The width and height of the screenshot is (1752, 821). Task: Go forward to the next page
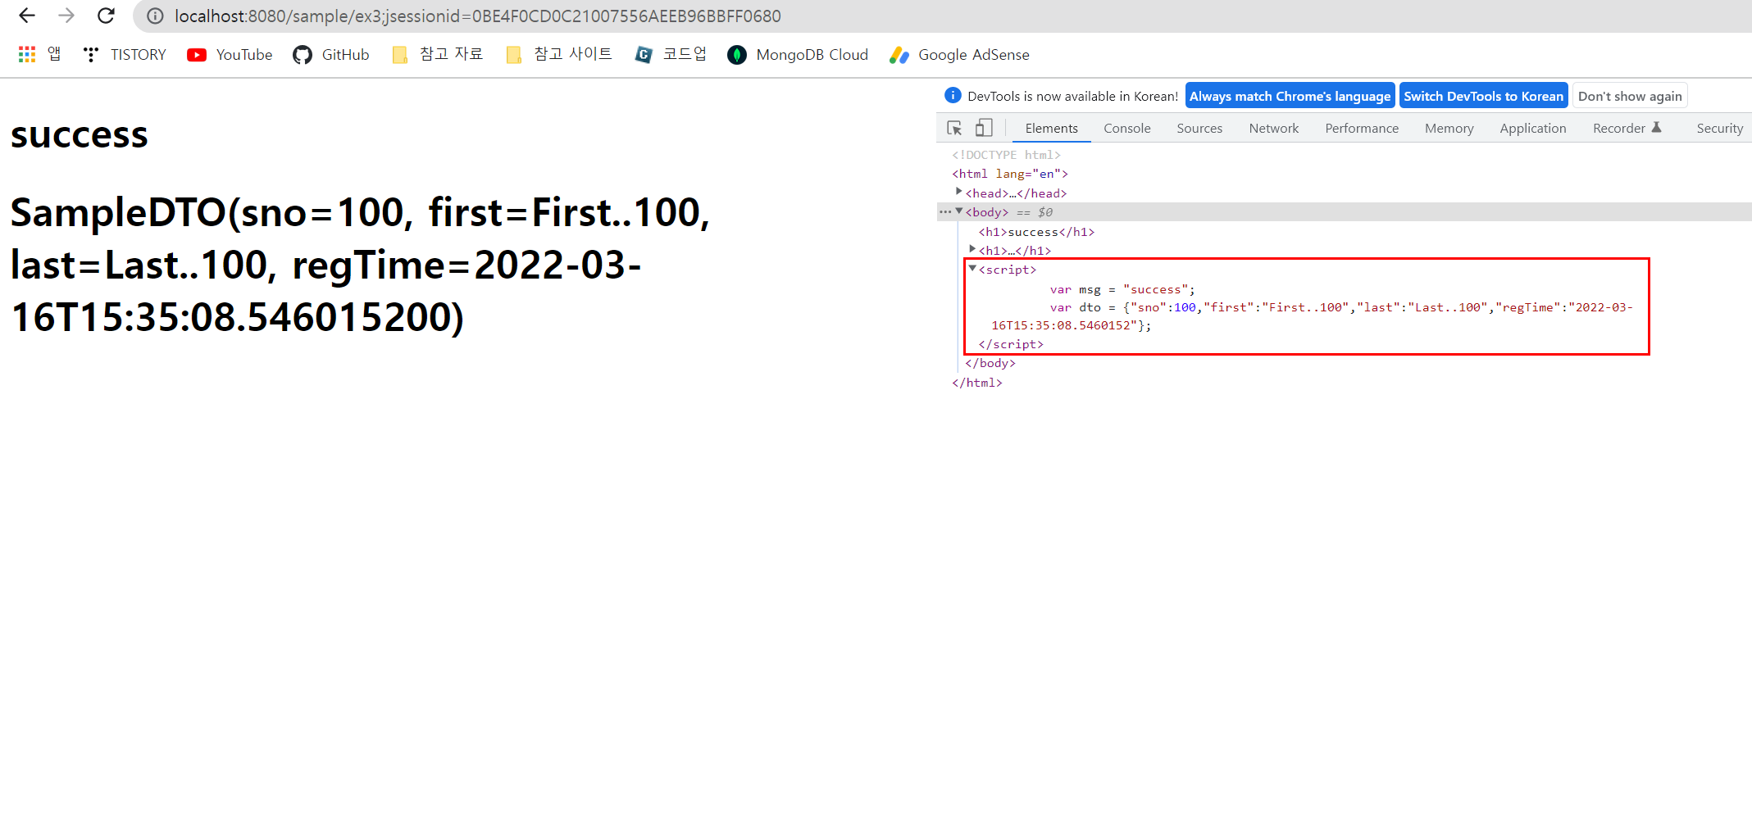click(x=66, y=16)
